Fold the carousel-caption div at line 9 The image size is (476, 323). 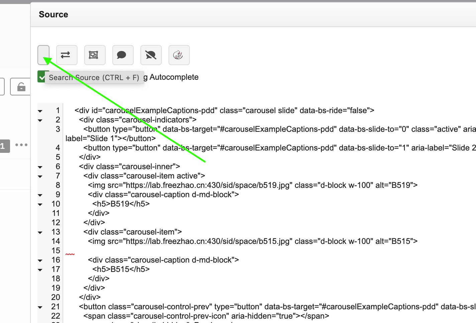click(40, 195)
